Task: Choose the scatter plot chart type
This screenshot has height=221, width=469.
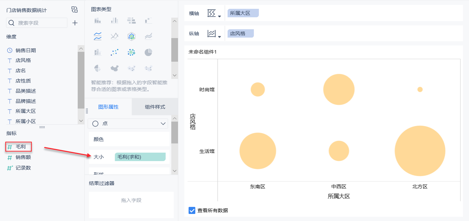Action: click(x=114, y=53)
